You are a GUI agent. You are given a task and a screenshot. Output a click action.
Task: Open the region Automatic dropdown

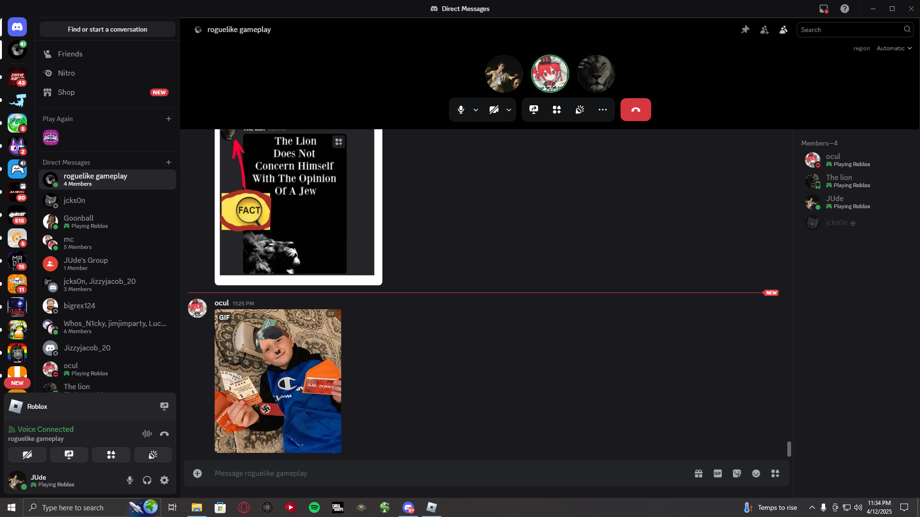coord(894,48)
